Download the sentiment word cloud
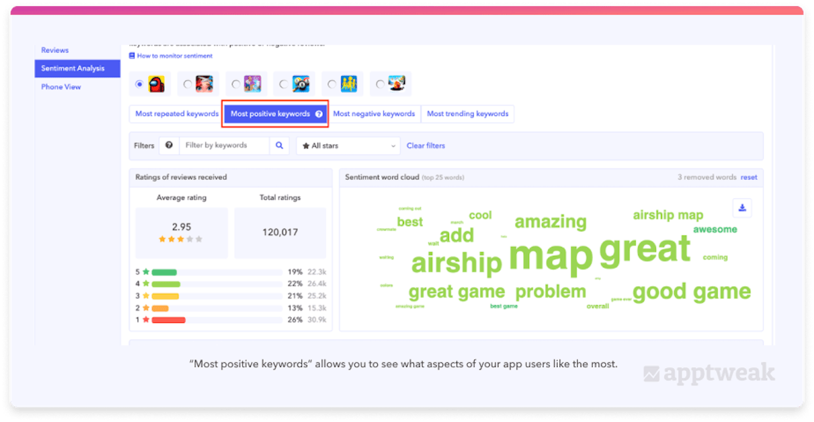Screen dimensions: 814x422 [742, 208]
